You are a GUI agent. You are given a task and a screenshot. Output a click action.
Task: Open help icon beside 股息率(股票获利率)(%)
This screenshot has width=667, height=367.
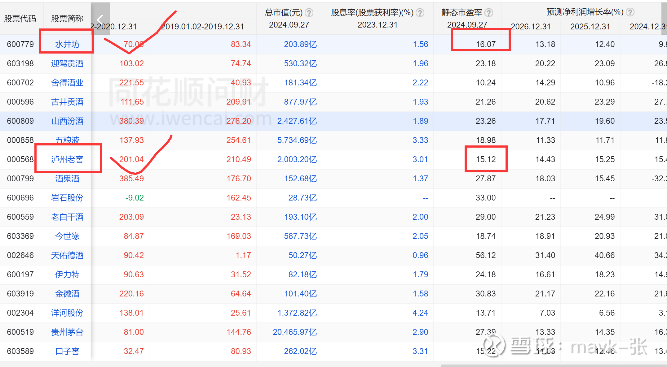420,13
